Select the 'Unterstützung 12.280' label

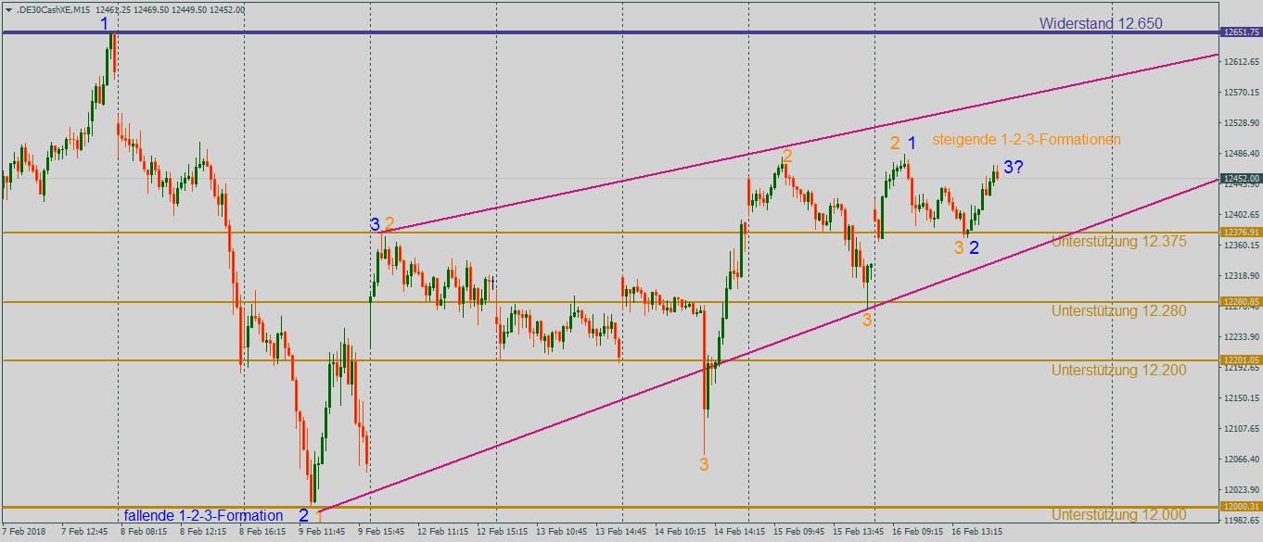tap(1118, 310)
